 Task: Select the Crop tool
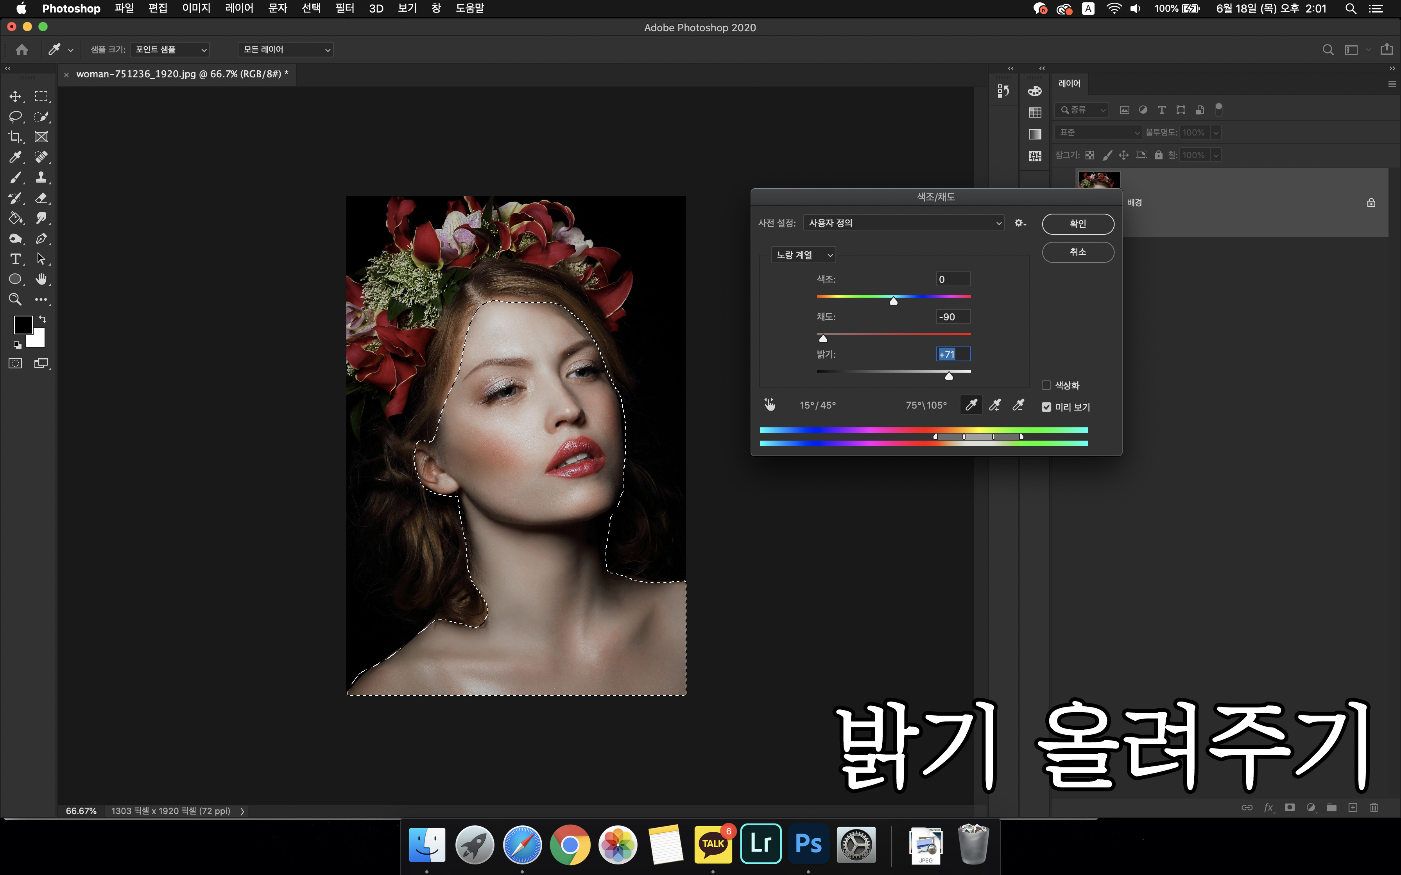click(x=16, y=137)
